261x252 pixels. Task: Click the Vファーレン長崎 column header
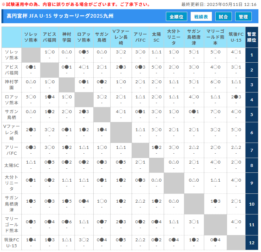click(121, 37)
